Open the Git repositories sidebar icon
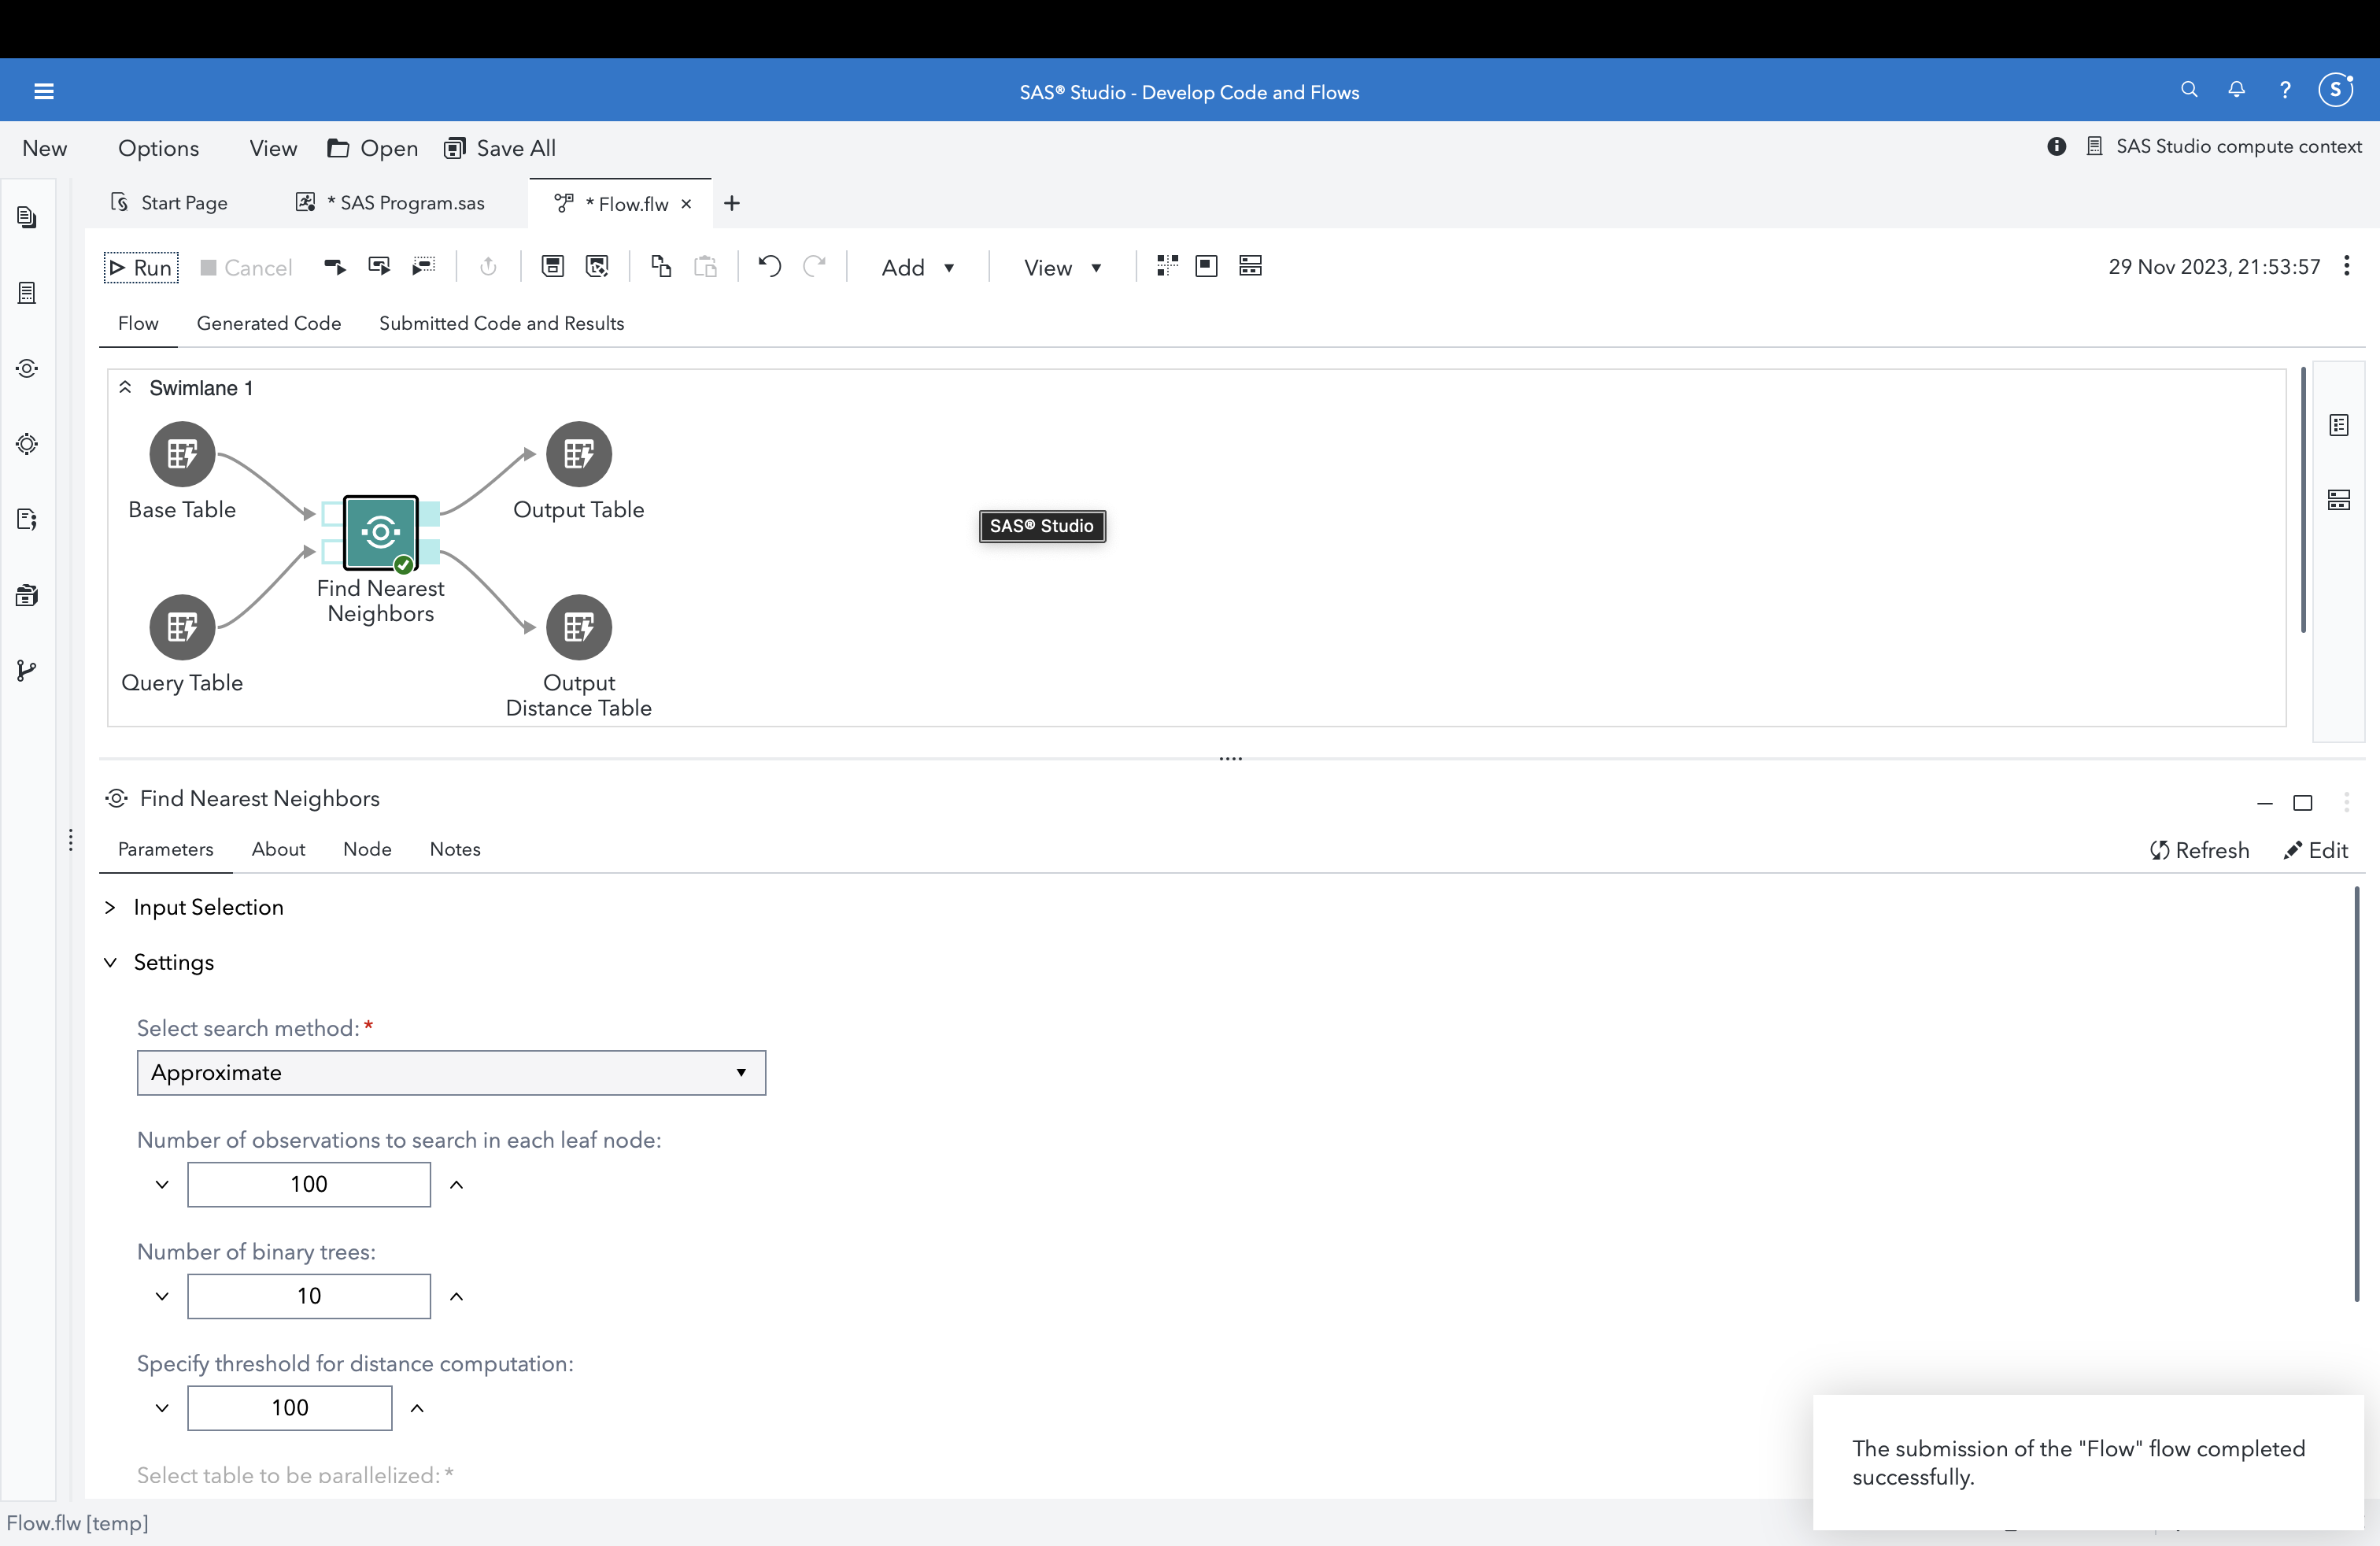2380x1546 pixels. pyautogui.click(x=27, y=671)
